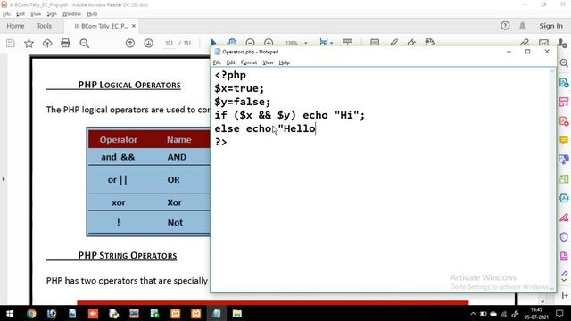Open Windows notification center
Image resolution: width=571 pixels, height=321 pixels.
559,313
